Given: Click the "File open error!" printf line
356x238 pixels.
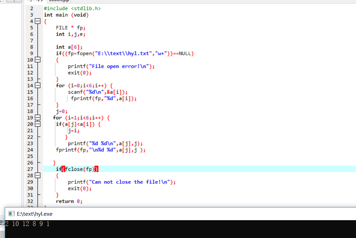Looking at the screenshot, I should pyautogui.click(x=111, y=66).
